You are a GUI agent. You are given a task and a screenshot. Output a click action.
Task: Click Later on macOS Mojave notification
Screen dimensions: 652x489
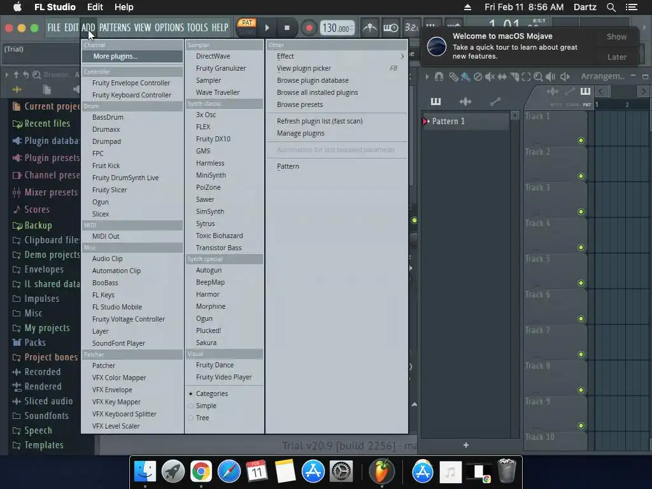(616, 57)
